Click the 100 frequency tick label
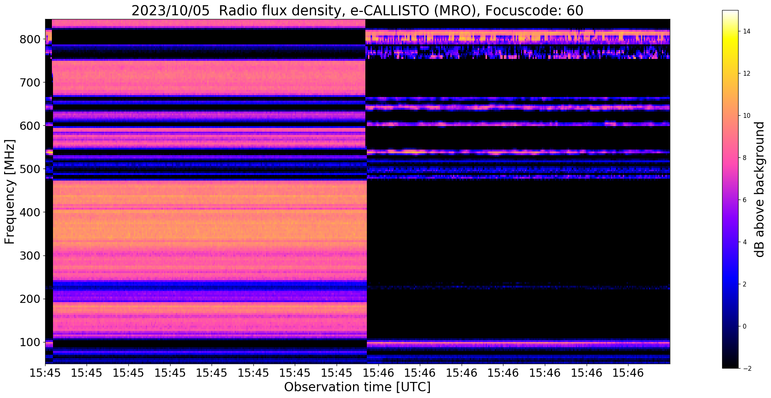 [x=30, y=342]
